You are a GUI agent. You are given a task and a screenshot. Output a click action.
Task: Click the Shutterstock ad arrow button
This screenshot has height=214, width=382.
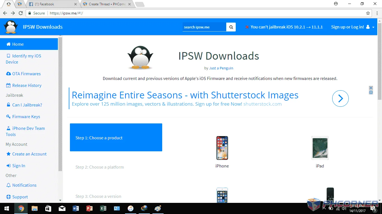pos(340,98)
